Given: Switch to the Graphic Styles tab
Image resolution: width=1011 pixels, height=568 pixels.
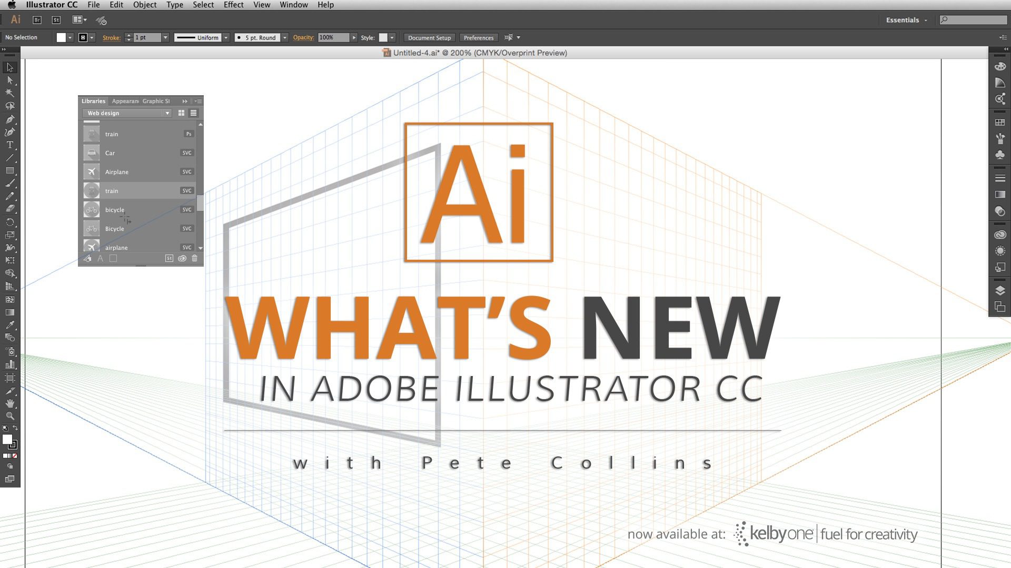Looking at the screenshot, I should [156, 101].
